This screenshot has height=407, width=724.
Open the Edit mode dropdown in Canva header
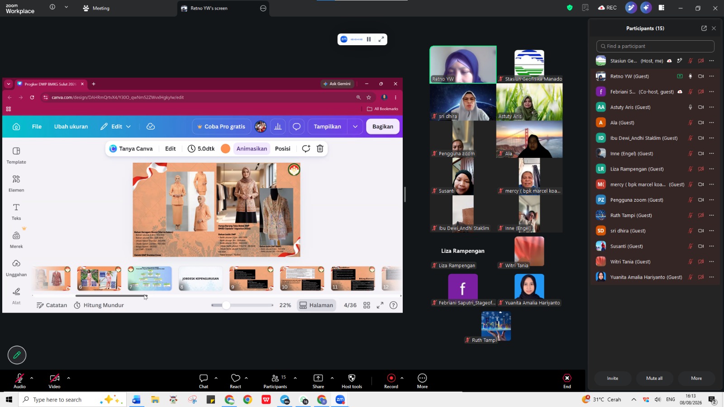coord(116,127)
